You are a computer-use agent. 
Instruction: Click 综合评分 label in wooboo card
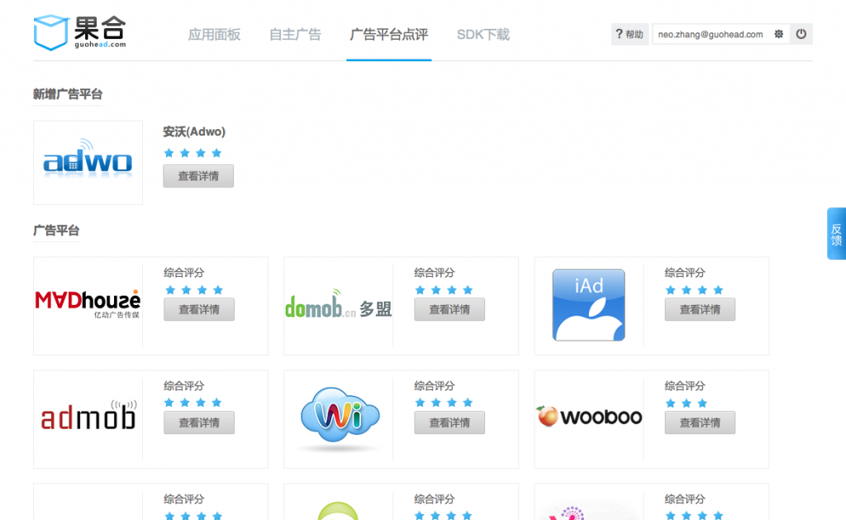pos(685,386)
